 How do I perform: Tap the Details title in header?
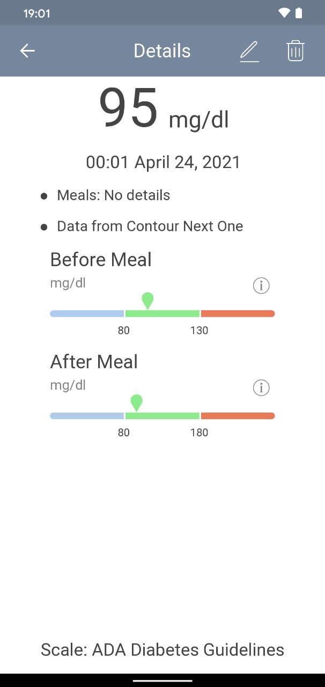(162, 51)
